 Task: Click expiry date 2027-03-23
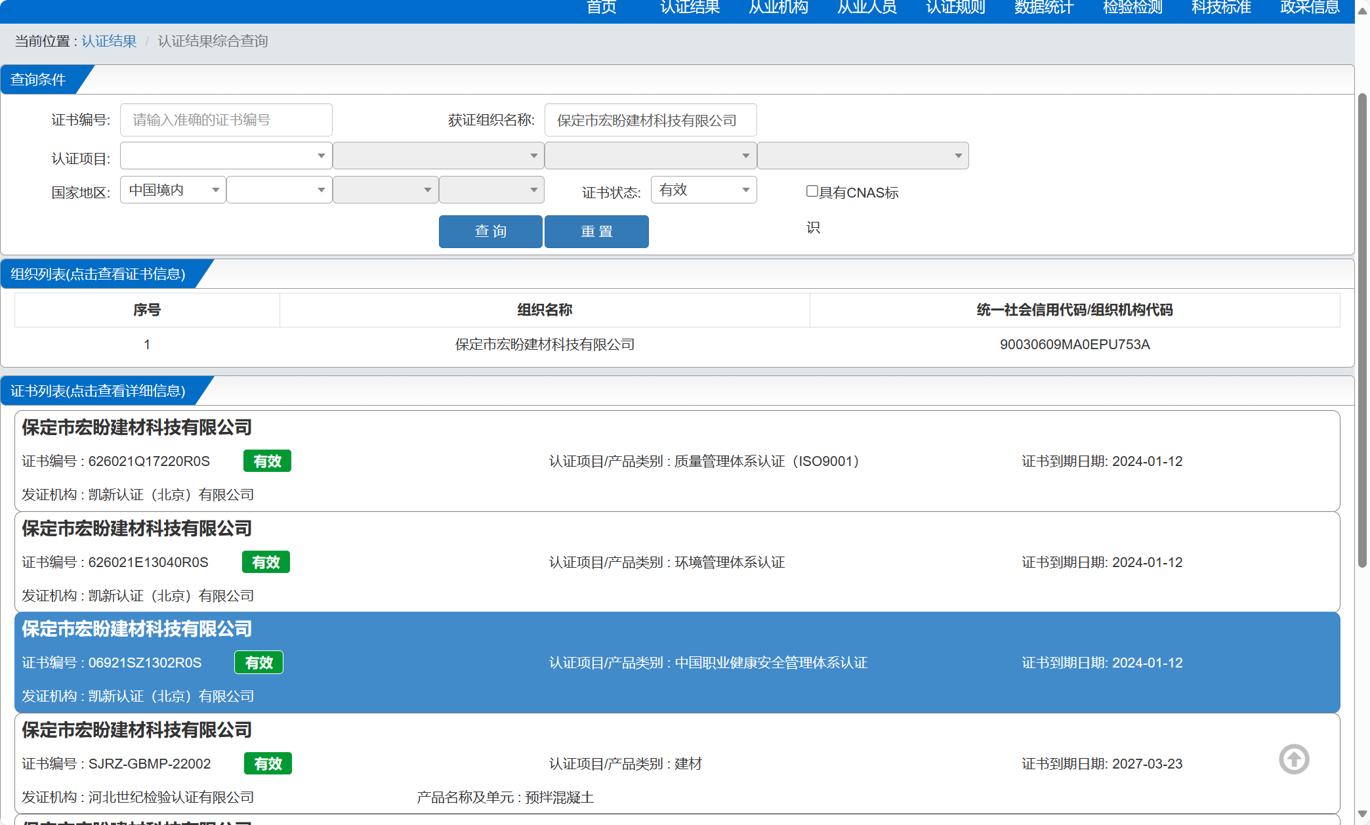[x=1147, y=764]
